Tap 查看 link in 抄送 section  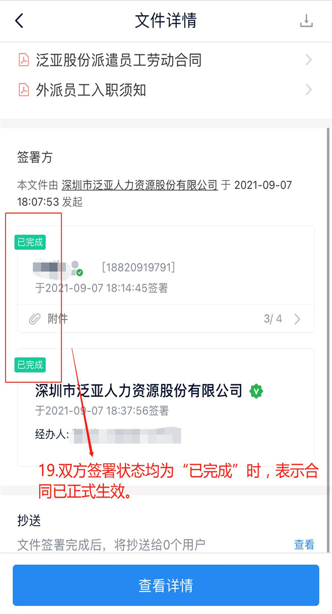tap(304, 544)
